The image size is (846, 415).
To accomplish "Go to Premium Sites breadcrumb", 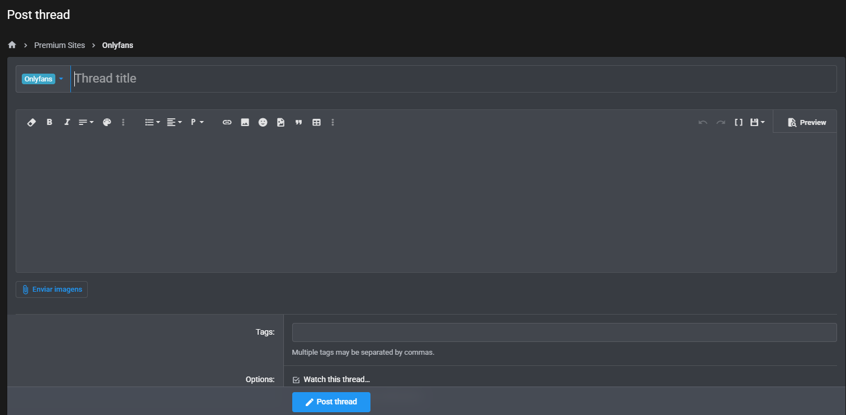I will pyautogui.click(x=60, y=45).
